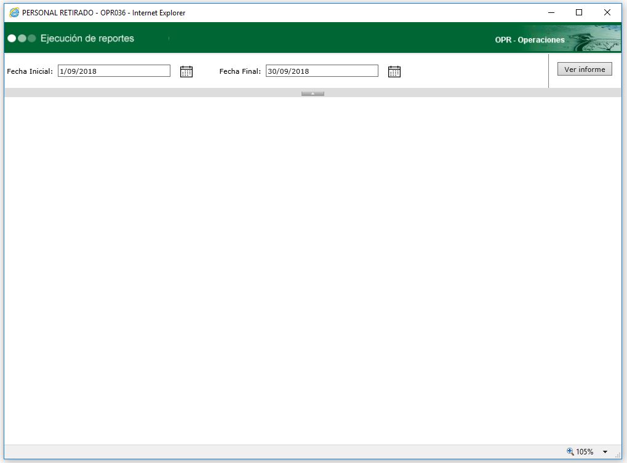Viewport: 627px width, 463px height.
Task: Click the Ejecución de reportes heading
Action: [x=87, y=38]
